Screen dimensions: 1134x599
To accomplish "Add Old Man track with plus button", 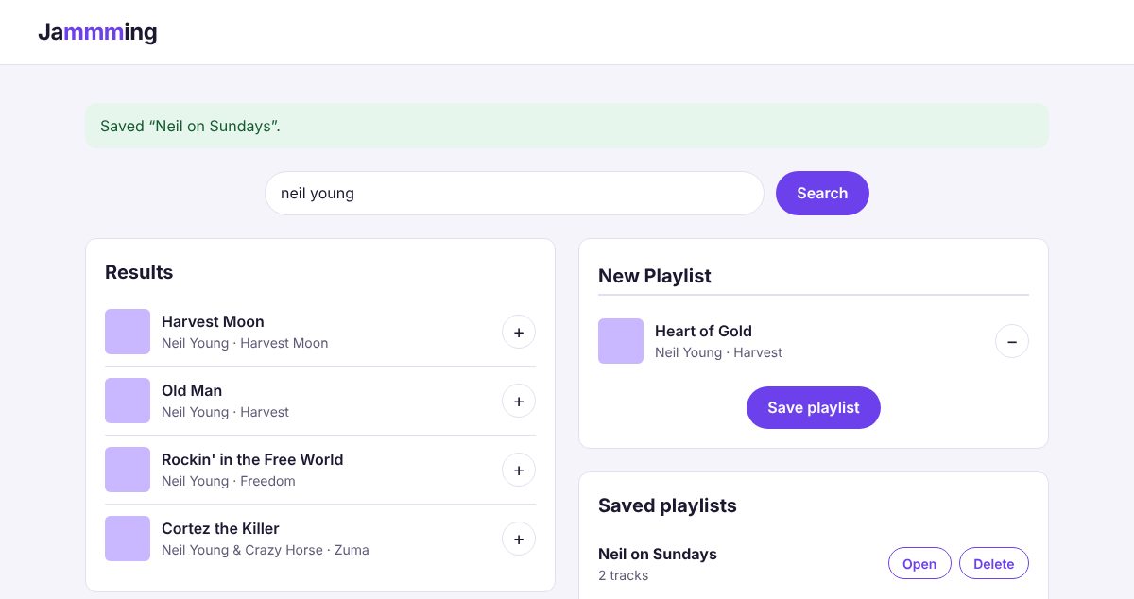I will tap(519, 401).
